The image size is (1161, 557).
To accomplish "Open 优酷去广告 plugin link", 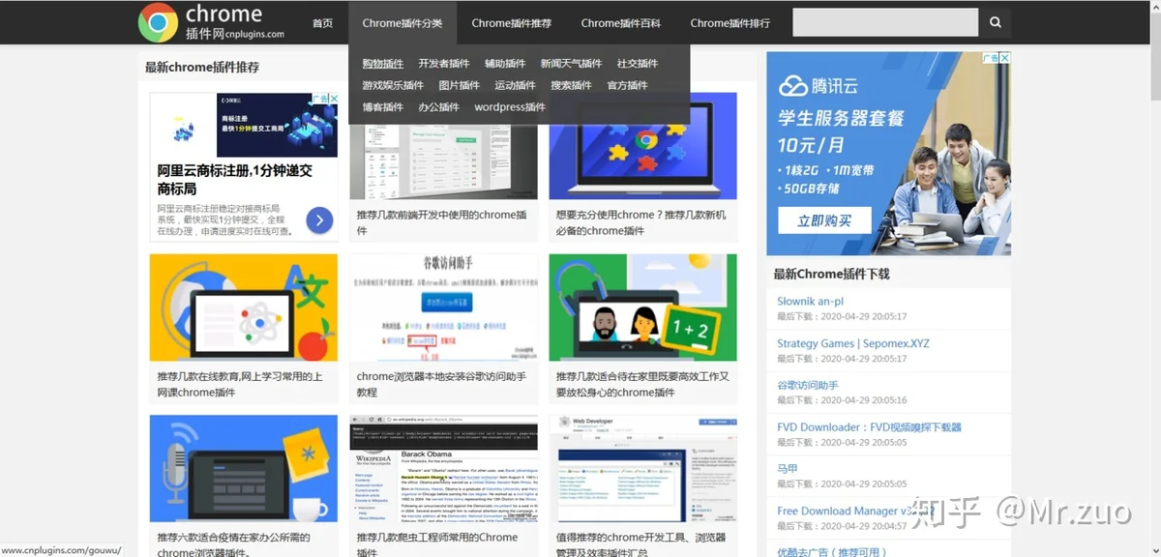I will pos(831,552).
